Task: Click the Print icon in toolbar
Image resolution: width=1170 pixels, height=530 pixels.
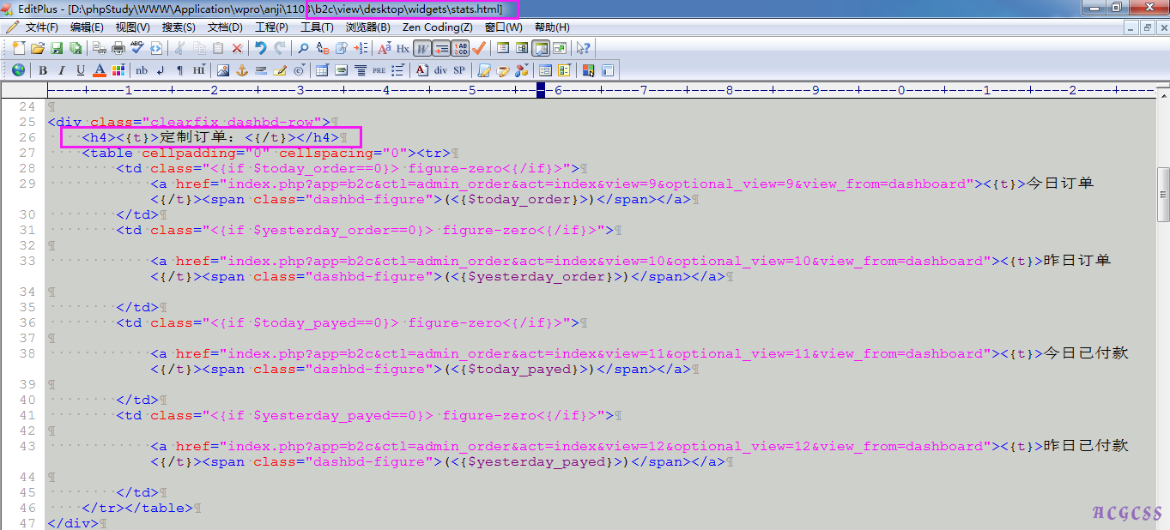Action: tap(118, 48)
